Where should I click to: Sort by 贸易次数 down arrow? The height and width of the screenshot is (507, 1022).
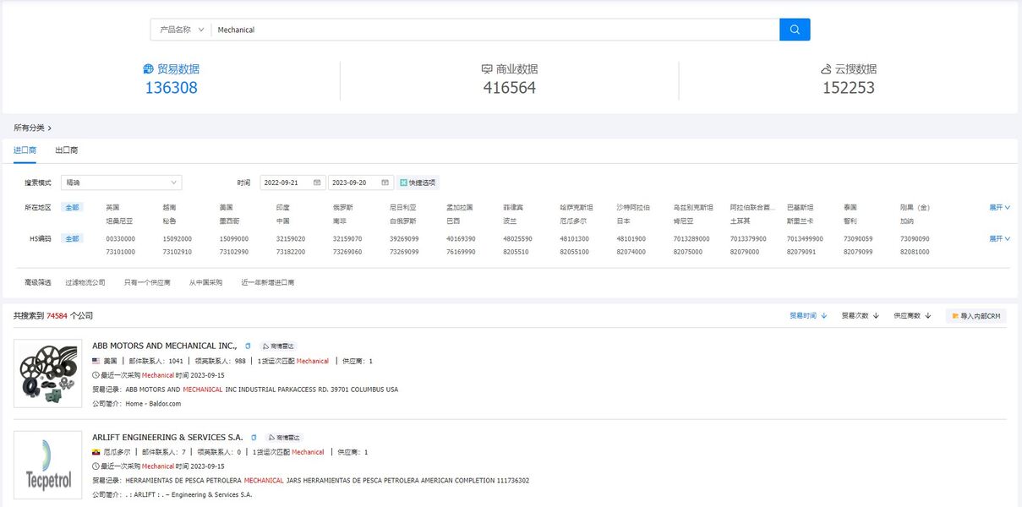point(876,316)
